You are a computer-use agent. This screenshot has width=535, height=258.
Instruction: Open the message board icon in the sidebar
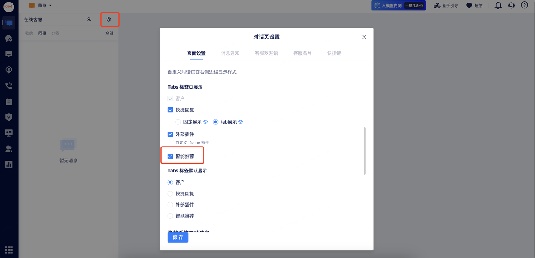click(x=9, y=54)
